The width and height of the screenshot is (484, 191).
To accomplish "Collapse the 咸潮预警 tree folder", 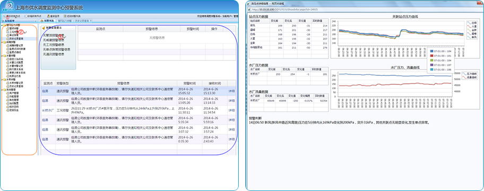I will pyautogui.click(x=2, y=42).
